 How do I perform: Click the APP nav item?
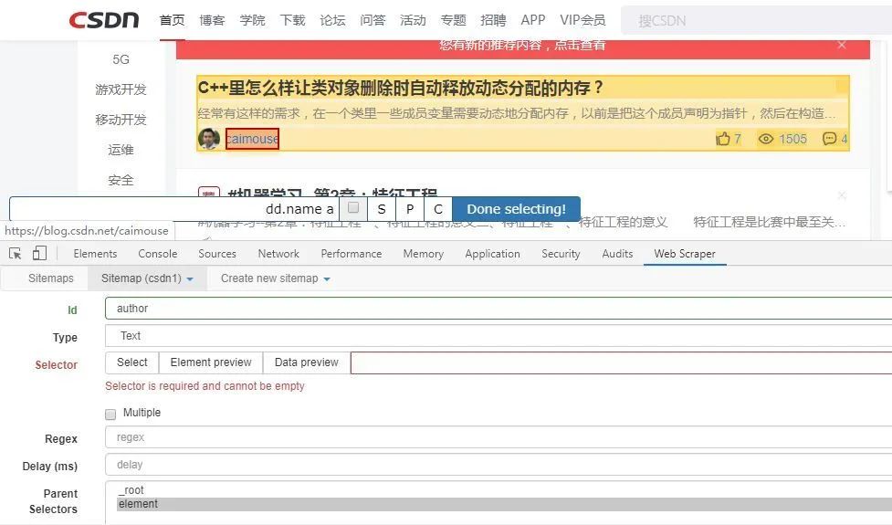click(533, 20)
